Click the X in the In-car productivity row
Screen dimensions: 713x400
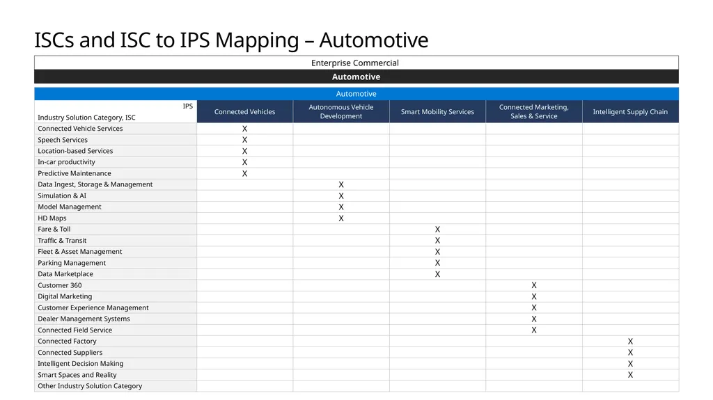tap(244, 162)
